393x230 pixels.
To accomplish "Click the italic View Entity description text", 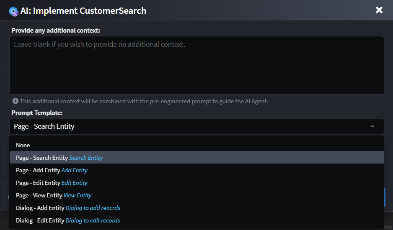I will (x=78, y=195).
